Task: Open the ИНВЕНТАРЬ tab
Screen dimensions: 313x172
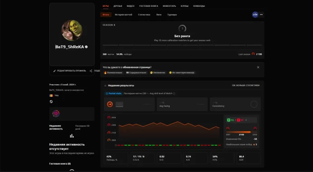Action: [x=169, y=6]
